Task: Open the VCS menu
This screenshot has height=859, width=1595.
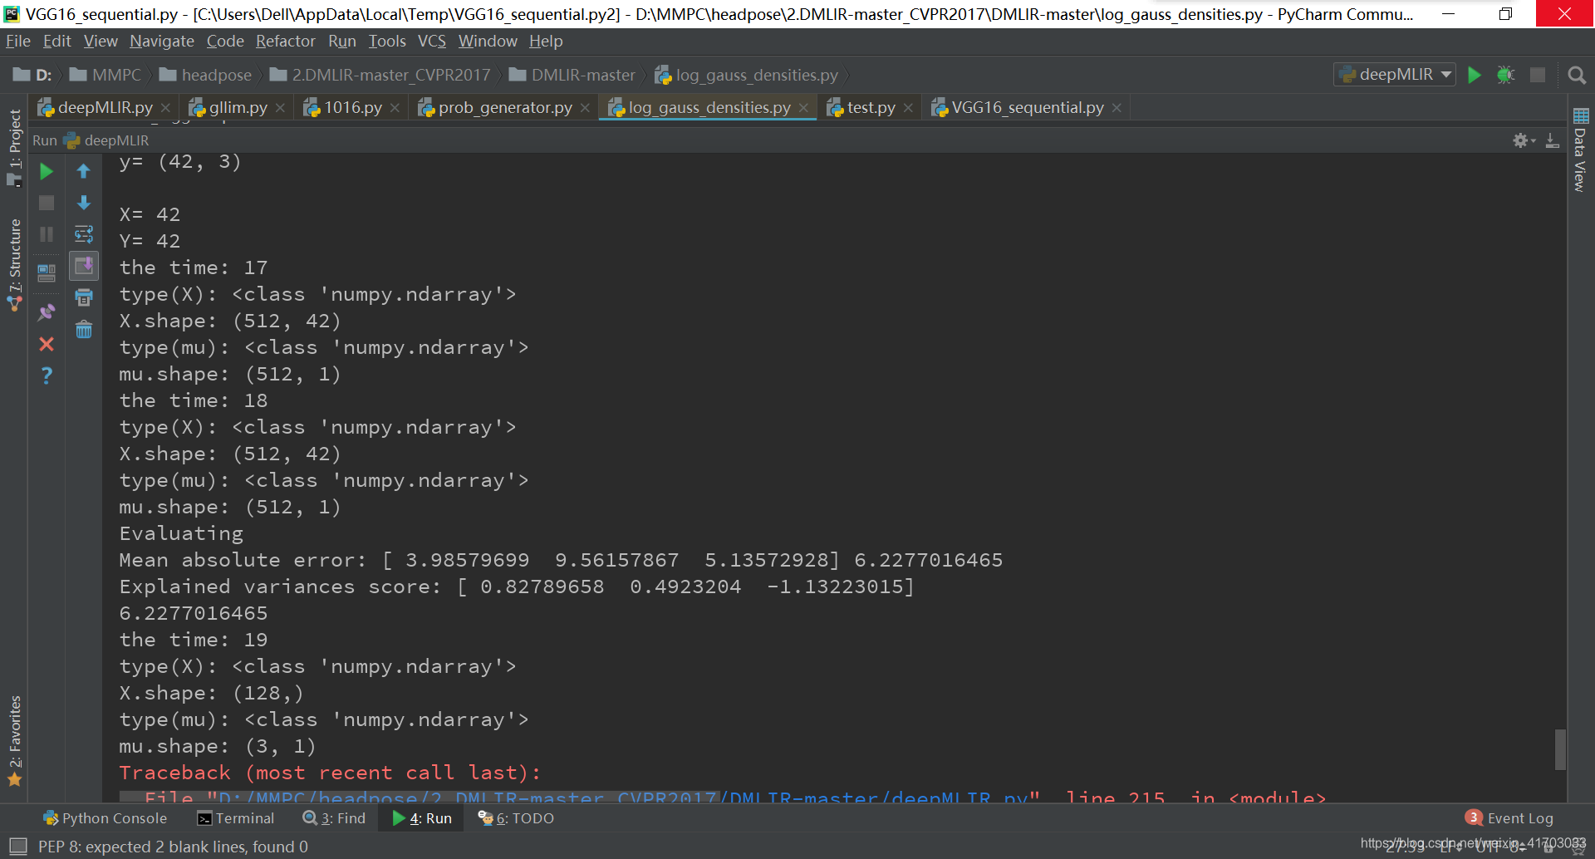Action: pos(431,41)
